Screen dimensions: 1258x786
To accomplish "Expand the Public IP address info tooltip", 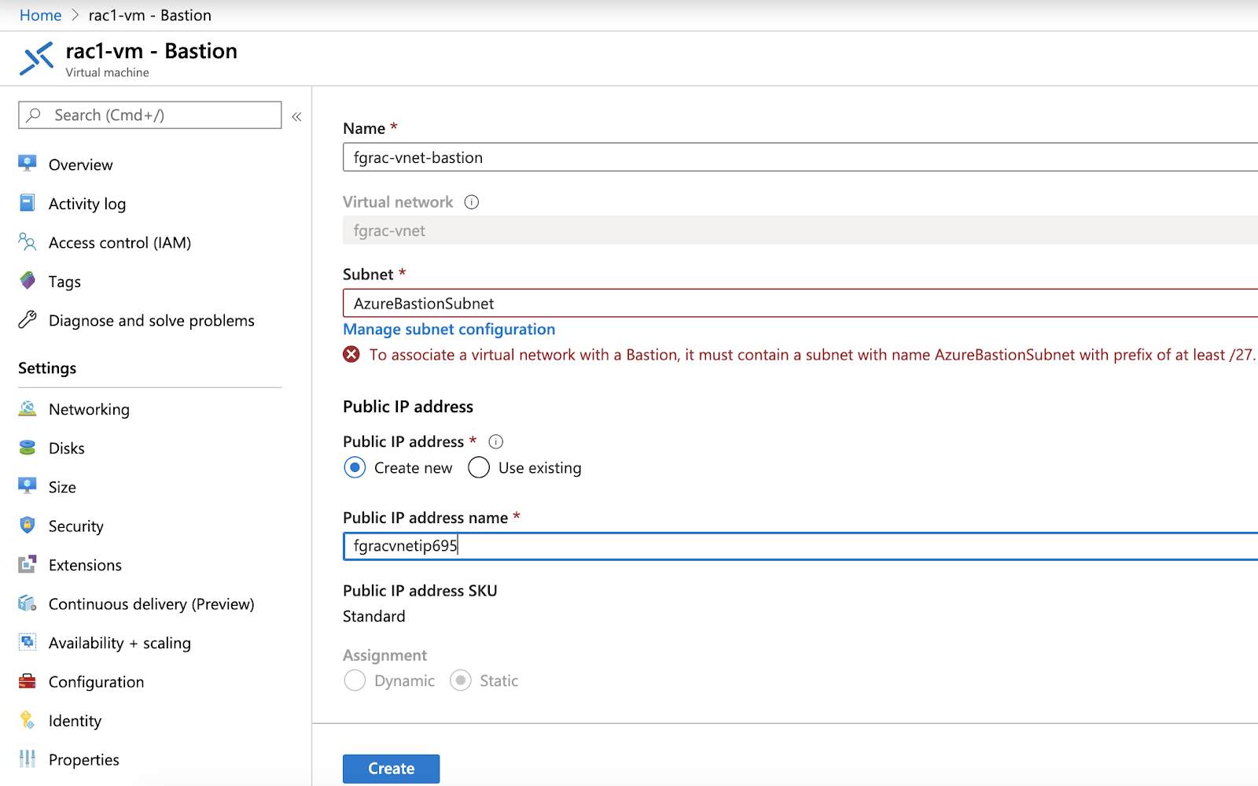I will 495,441.
